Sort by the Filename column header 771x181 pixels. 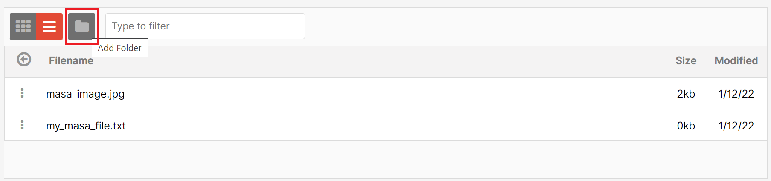(x=71, y=61)
